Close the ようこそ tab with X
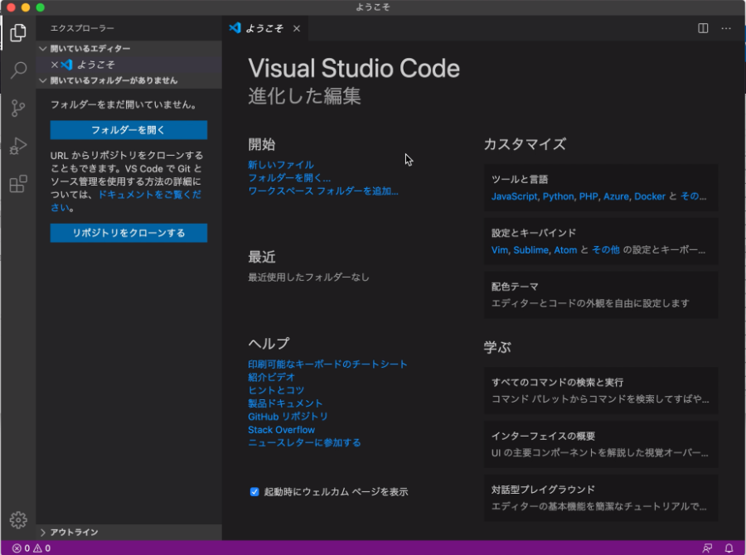Viewport: 746px width, 555px height. 297,28
